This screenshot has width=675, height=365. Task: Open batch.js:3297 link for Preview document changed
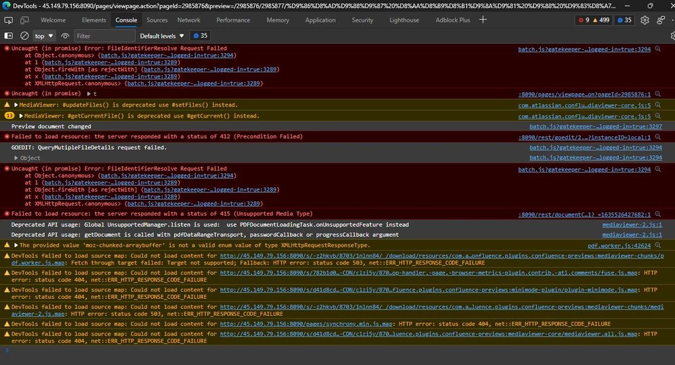[596, 126]
